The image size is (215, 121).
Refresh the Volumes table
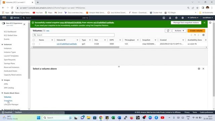click(168, 31)
